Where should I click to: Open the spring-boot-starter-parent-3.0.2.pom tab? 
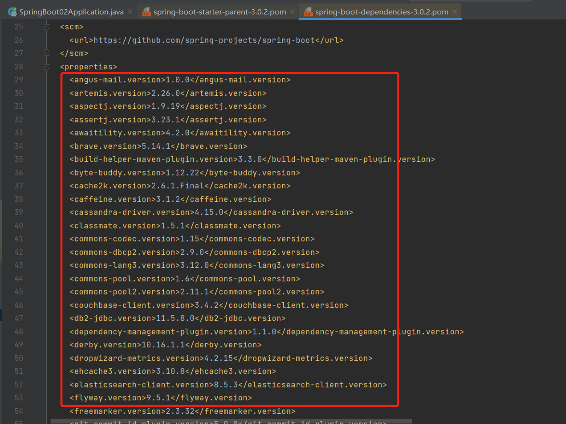(x=220, y=12)
